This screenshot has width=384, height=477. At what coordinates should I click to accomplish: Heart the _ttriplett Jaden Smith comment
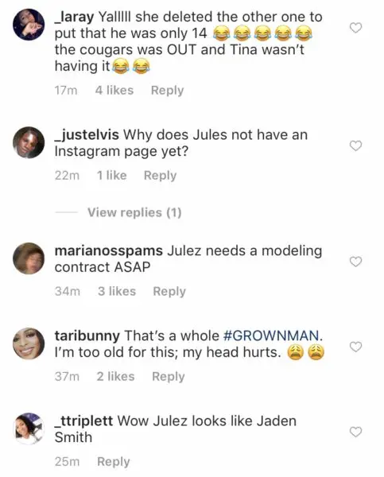355,432
